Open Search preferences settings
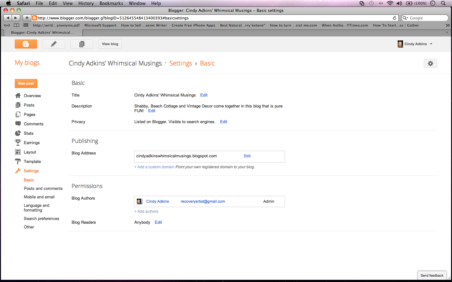This screenshot has width=452, height=282. [41, 218]
